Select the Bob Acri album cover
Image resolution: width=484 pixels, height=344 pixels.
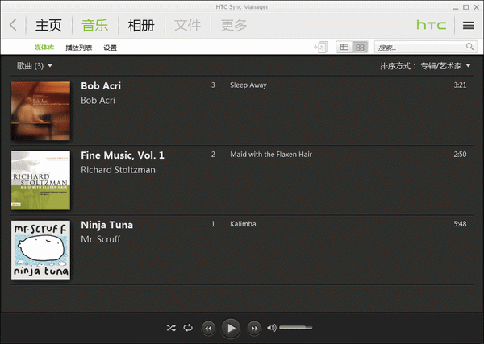(x=41, y=111)
